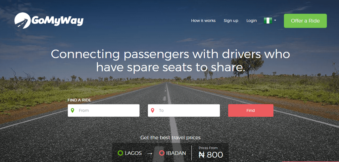Image resolution: width=339 pixels, height=162 pixels.
Task: Click the ₦ 800 price text
Action: [211, 155]
